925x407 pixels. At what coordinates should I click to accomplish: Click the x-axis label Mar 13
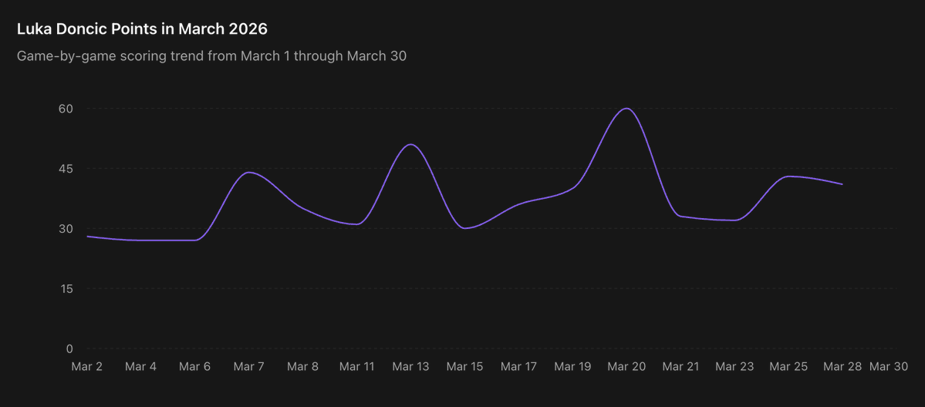click(x=410, y=367)
